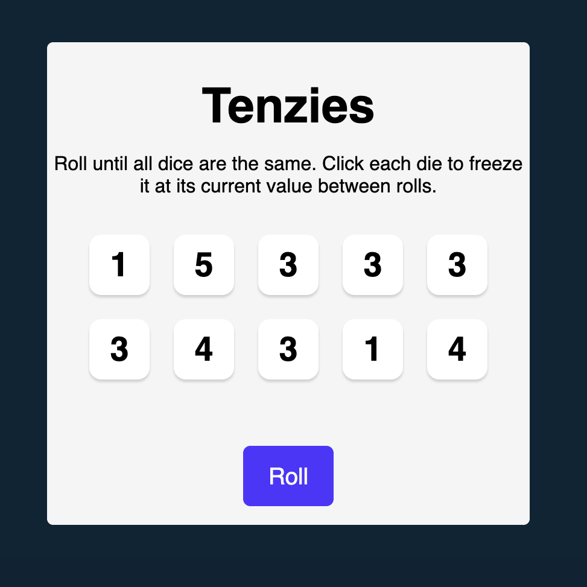Toggle freeze on the 5 die again
Viewport: 587px width, 587px height.
click(x=204, y=265)
